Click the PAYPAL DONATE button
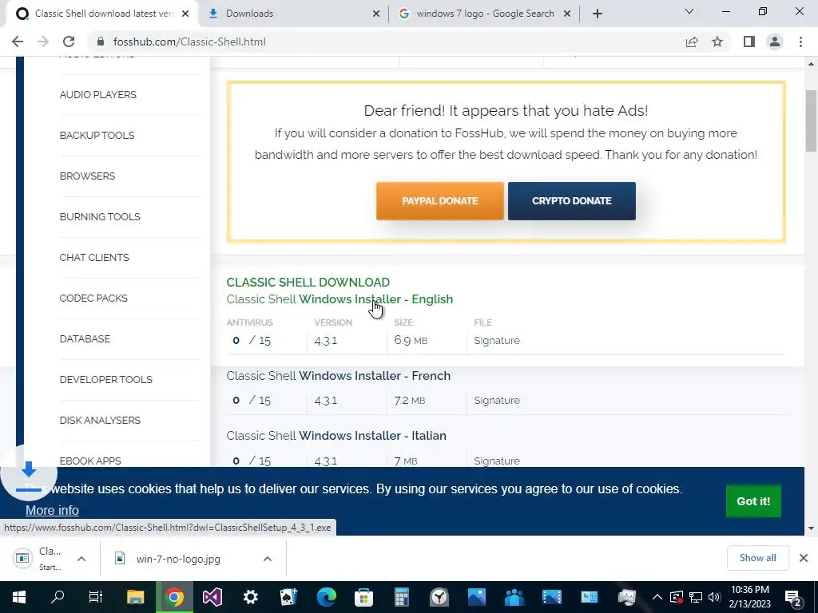Viewport: 818px width, 613px height. coord(440,201)
